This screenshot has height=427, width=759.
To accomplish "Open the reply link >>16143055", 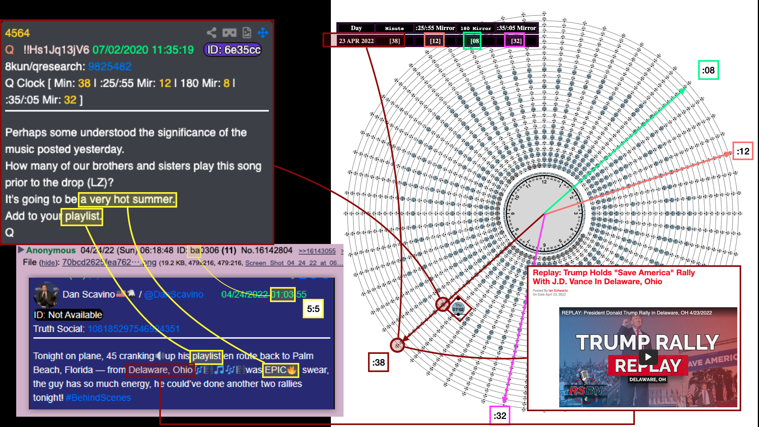I will [317, 251].
